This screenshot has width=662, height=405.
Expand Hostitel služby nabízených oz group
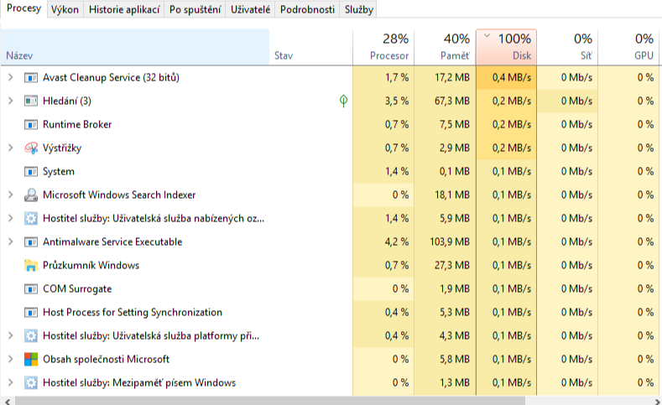pyautogui.click(x=11, y=218)
